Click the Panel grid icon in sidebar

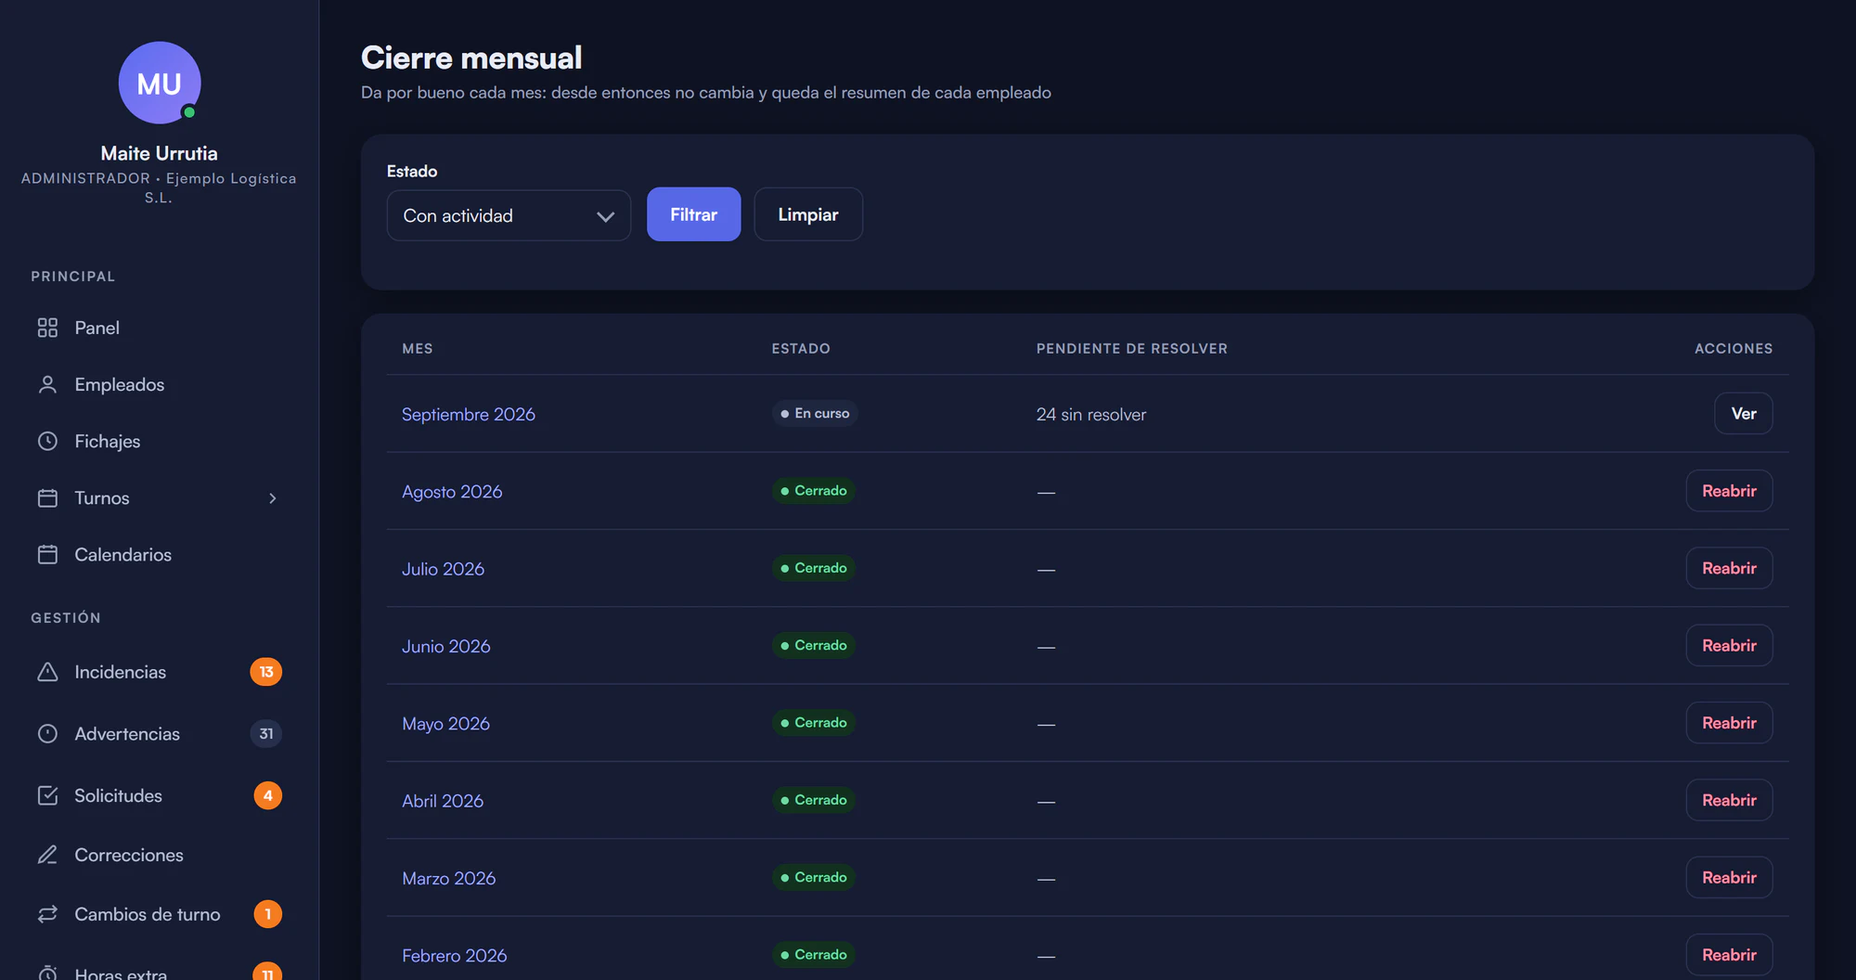pyautogui.click(x=47, y=328)
